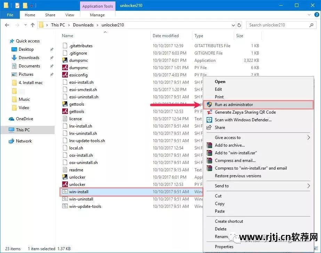The width and height of the screenshot is (321, 253).
Task: Click the Back navigation arrow
Action: pyautogui.click(x=7, y=25)
